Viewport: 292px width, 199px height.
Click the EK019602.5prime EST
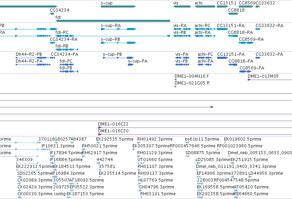click(x=225, y=143)
